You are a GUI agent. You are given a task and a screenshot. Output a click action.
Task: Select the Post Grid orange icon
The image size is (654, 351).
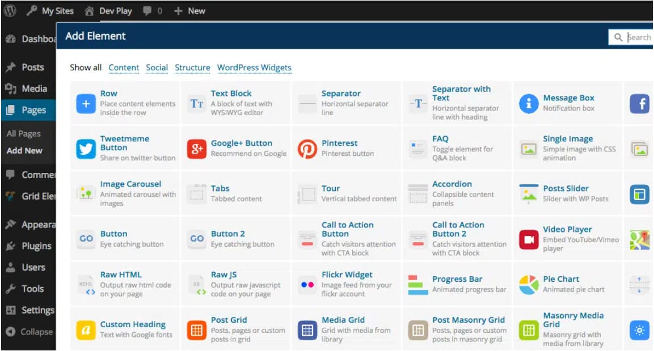pyautogui.click(x=196, y=330)
